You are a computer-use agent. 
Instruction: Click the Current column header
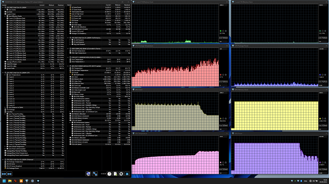(42, 5)
